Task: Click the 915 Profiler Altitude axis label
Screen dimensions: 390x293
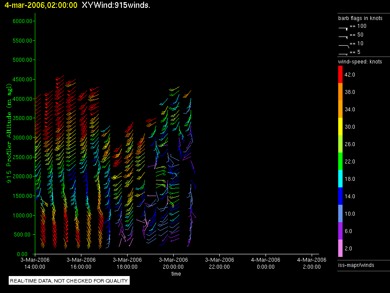Action: pyautogui.click(x=9, y=133)
